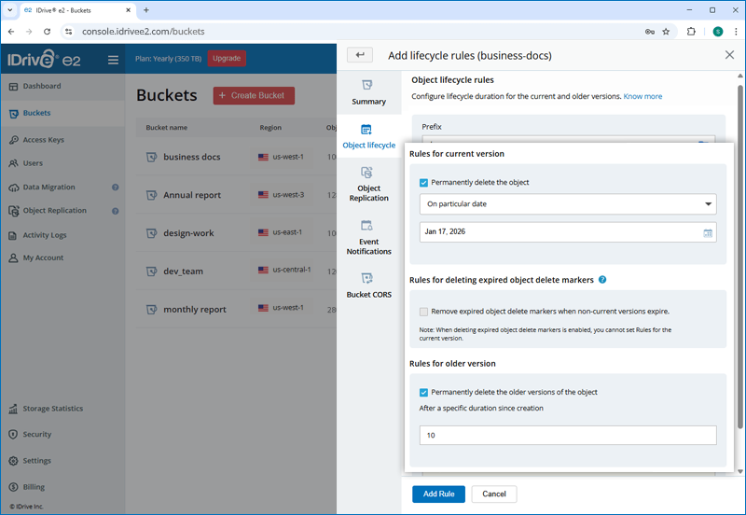Enable Remove expired object delete markers checkbox
Screen dimensions: 746x515
tap(424, 312)
